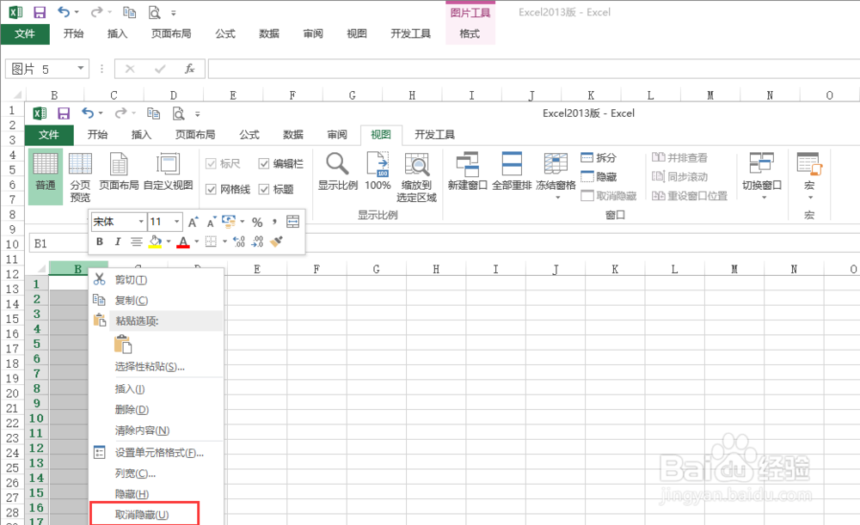
Task: Toggle the 网格线 (gridlines) checkbox
Action: 211,189
